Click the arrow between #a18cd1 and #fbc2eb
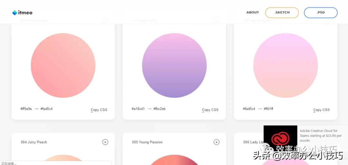Screen dimensions: 348x165 point(150,109)
